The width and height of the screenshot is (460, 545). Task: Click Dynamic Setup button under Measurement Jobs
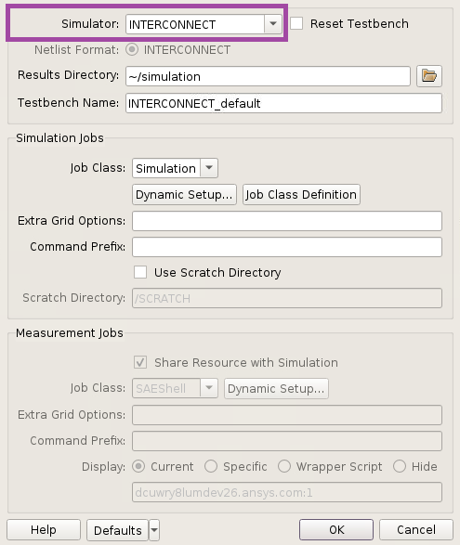click(276, 388)
